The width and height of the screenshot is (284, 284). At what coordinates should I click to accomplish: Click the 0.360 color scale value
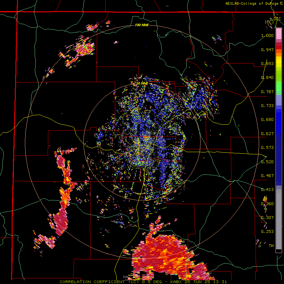[267, 204]
